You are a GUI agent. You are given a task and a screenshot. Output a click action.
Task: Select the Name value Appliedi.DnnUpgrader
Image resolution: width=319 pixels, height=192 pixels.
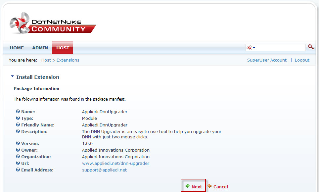pos(105,112)
